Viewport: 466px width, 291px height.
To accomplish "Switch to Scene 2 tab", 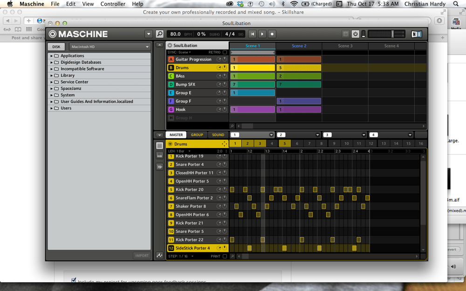I will [x=299, y=46].
